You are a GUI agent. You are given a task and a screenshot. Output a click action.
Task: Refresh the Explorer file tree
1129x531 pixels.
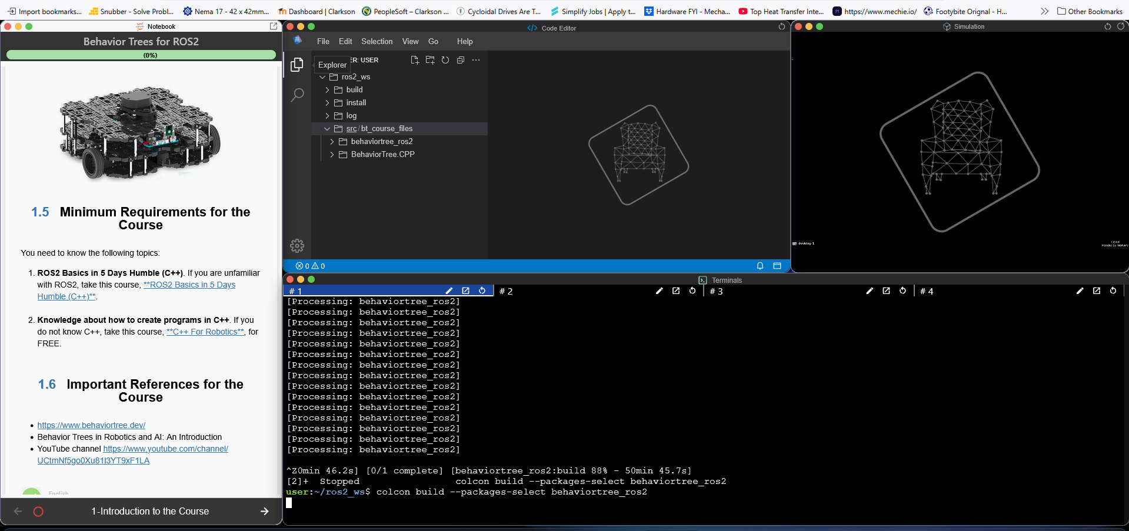pyautogui.click(x=445, y=60)
